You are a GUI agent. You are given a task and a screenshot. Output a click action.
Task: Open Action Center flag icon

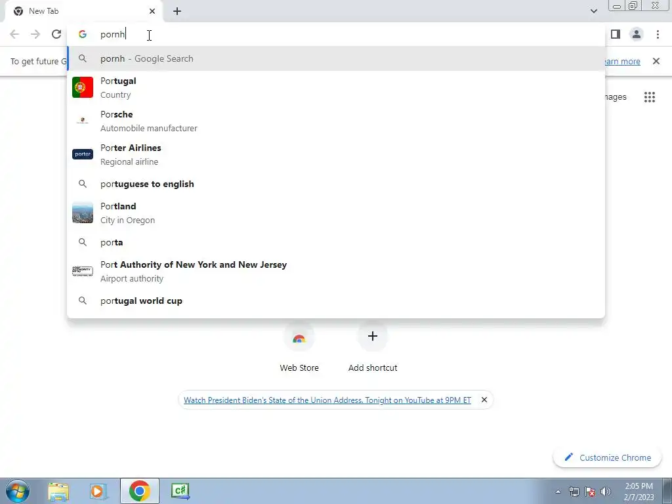click(590, 492)
